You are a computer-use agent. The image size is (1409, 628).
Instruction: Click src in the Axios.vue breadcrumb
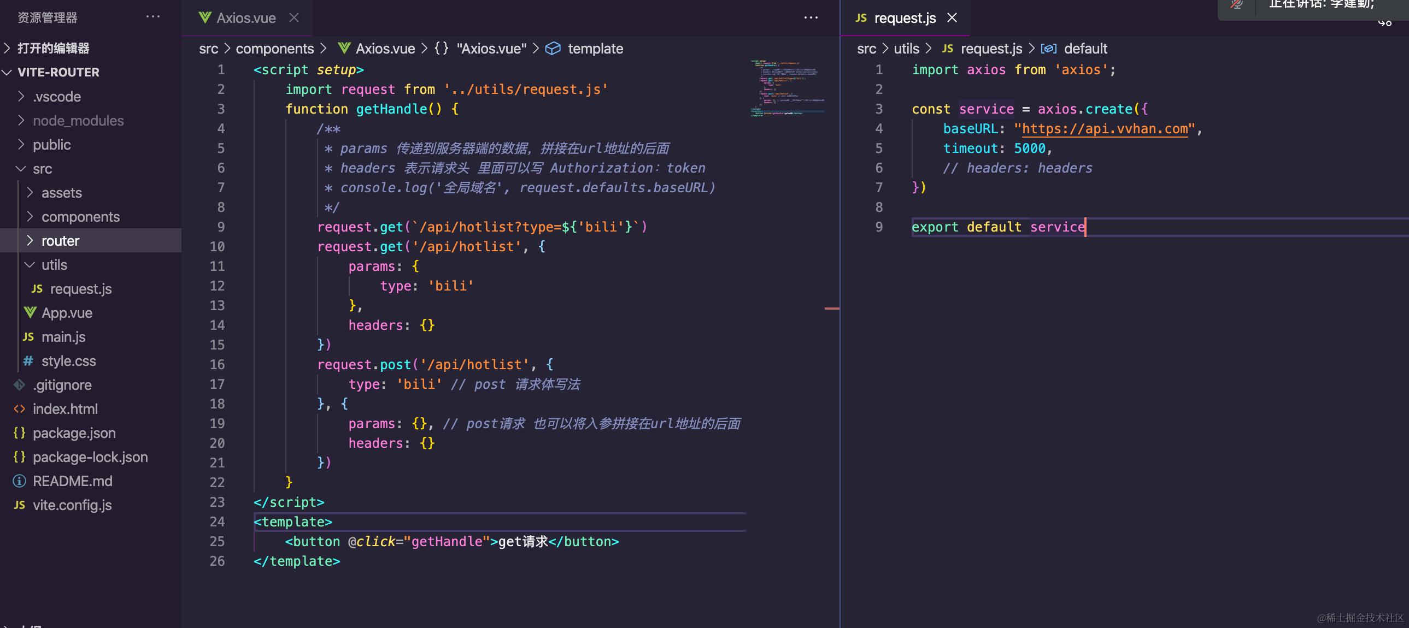point(208,49)
